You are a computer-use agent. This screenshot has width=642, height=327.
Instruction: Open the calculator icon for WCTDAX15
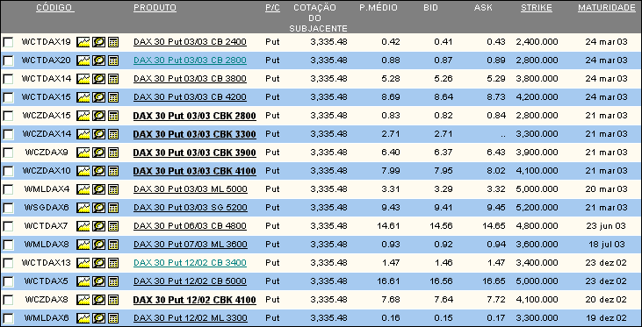(x=113, y=97)
